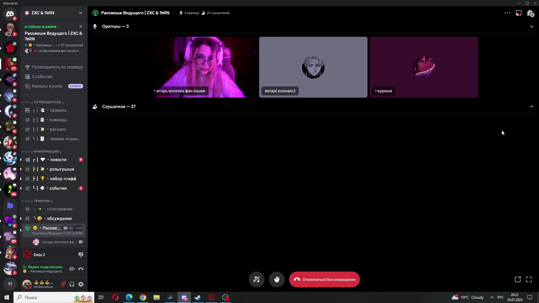The image size is (539, 303).
Task: Open the H server icon
Action: [10, 284]
